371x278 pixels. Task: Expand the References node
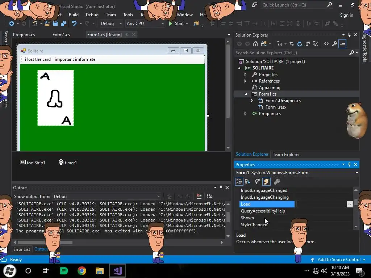(245, 81)
